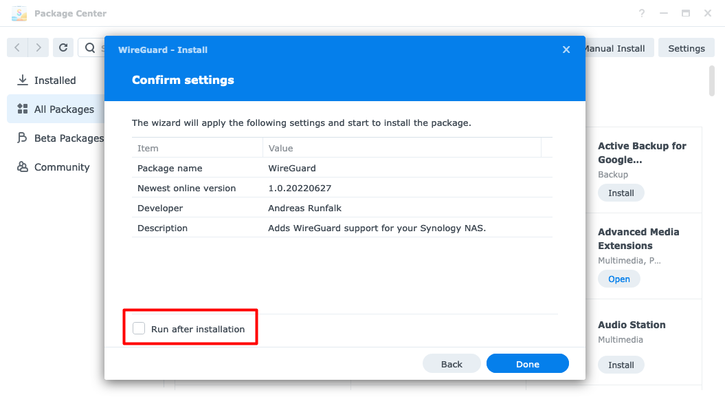Navigate back with left arrow icon

coord(17,47)
